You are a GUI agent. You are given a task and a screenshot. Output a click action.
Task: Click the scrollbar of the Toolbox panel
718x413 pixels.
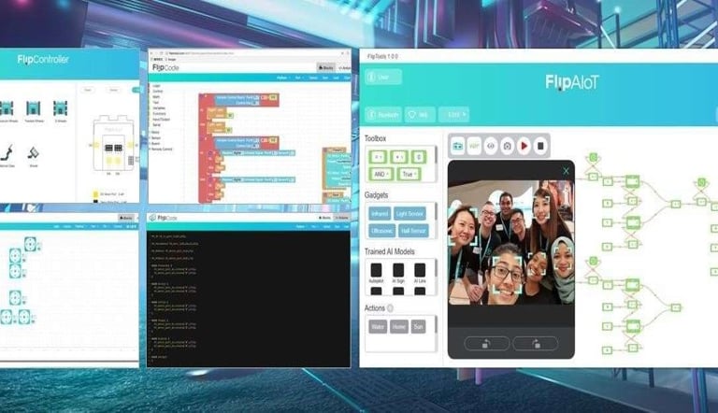436,155
